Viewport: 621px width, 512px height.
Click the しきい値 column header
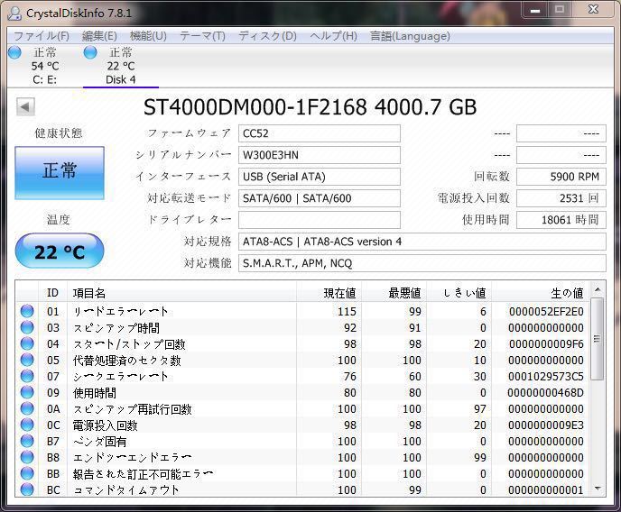[x=459, y=293]
